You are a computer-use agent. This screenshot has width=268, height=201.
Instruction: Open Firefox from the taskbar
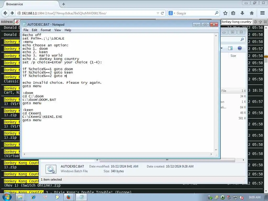pos(69,197)
